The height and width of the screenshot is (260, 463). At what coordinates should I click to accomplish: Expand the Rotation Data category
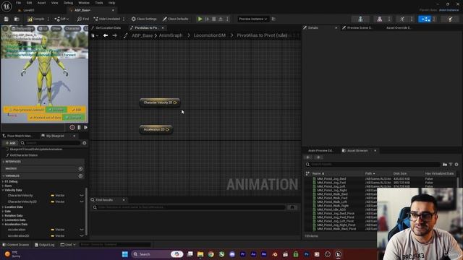pos(3,215)
